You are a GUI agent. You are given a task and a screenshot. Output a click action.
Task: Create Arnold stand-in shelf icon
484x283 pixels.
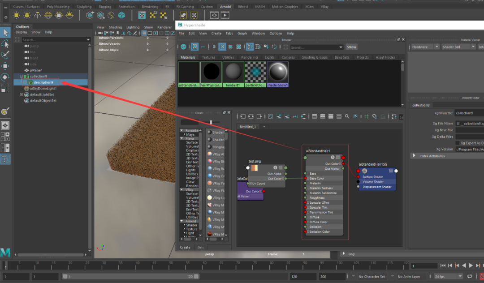[x=90, y=15]
